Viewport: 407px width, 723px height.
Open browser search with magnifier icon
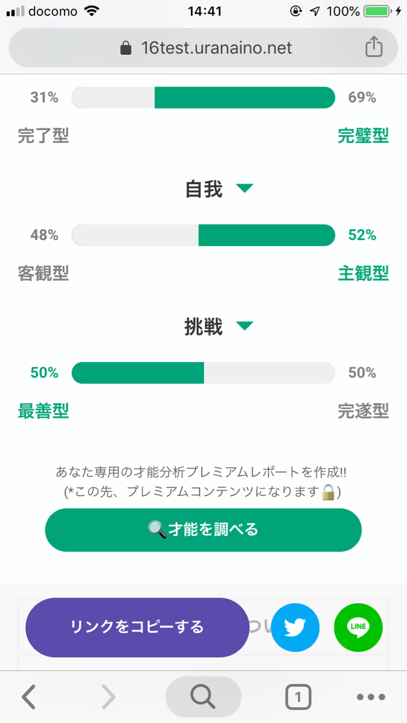[203, 697]
